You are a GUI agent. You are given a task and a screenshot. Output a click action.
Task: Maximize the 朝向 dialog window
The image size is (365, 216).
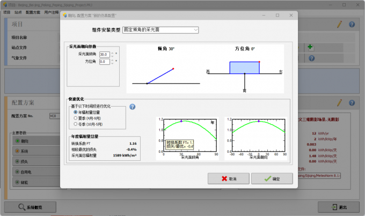[x=278, y=15]
